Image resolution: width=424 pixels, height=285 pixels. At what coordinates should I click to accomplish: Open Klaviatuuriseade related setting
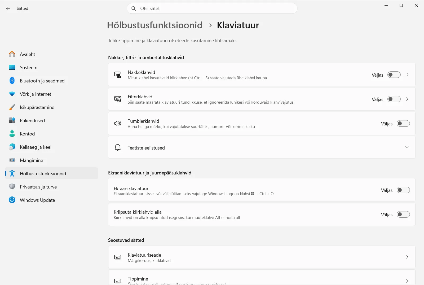(262, 257)
